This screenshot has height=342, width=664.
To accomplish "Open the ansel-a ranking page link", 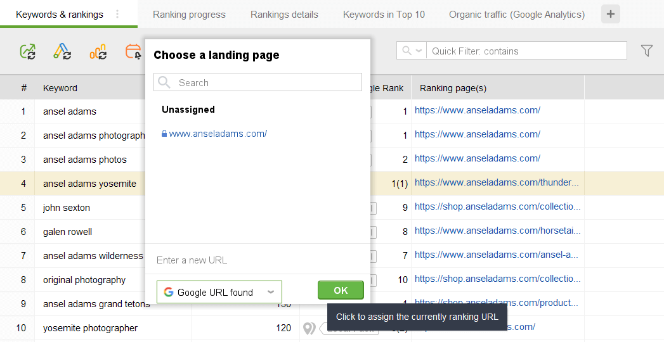I will pyautogui.click(x=497, y=255).
